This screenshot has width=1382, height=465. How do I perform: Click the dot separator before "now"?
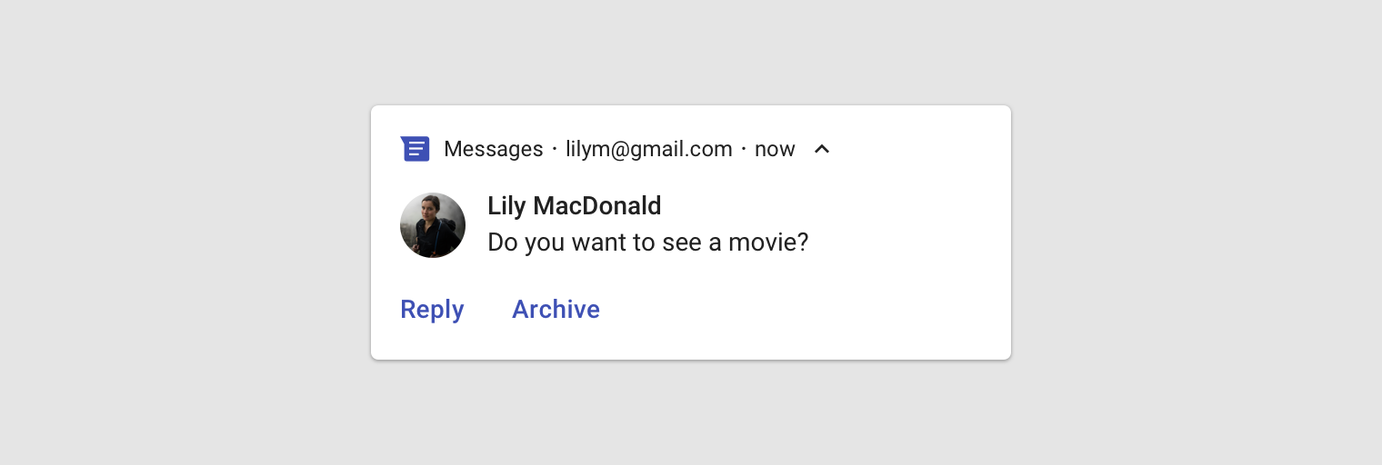click(x=744, y=149)
